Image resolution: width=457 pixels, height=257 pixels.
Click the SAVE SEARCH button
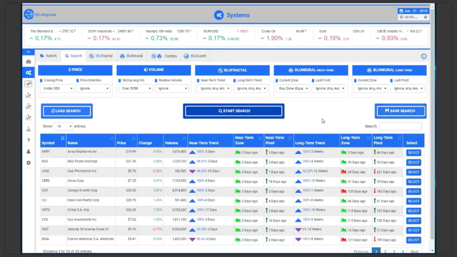coord(400,111)
